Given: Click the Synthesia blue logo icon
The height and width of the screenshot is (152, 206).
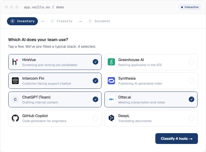Looking at the screenshot, I should [111, 81].
